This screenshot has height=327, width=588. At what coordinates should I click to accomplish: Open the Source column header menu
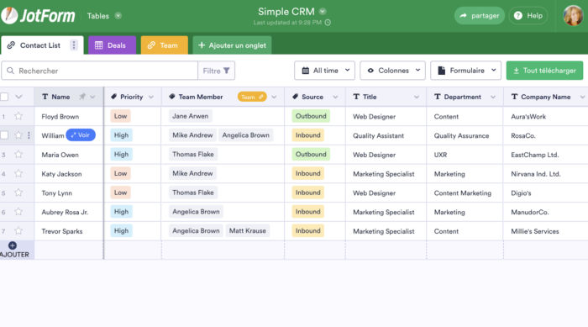click(x=335, y=97)
